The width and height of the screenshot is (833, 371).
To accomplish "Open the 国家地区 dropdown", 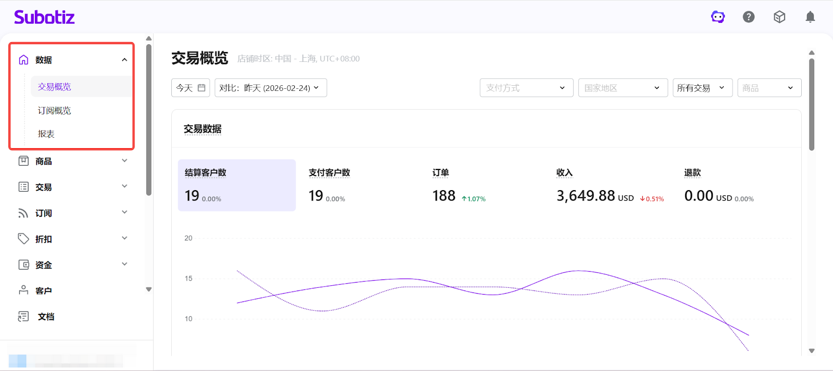I will click(622, 88).
